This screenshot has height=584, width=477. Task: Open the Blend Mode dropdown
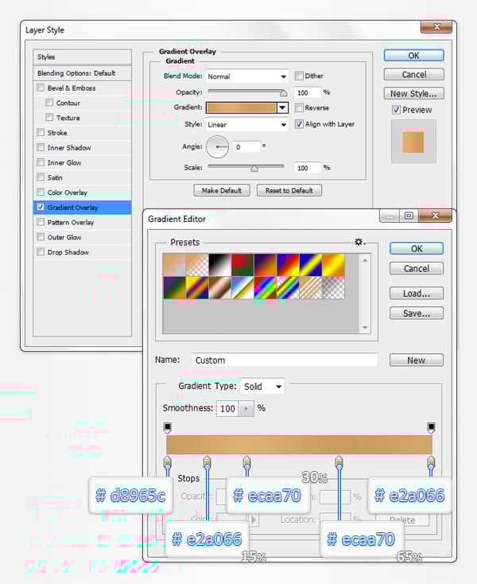coord(246,76)
